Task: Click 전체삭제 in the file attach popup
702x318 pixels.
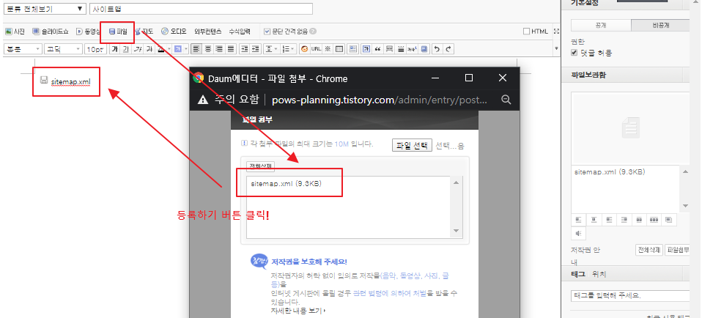Action: pos(262,166)
